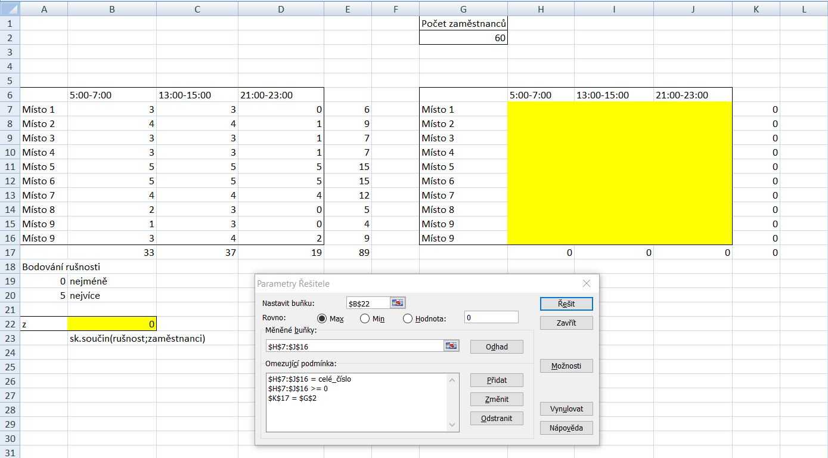Click cell J6 header 21:00-23:00
The image size is (828, 458).
point(693,95)
